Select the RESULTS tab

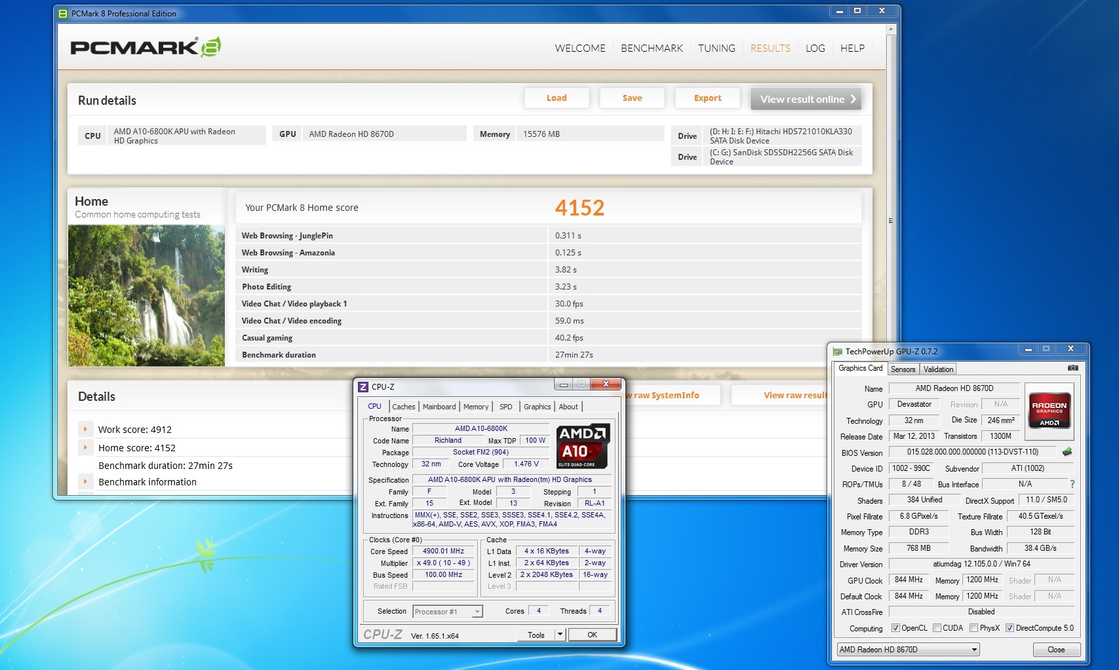(x=770, y=48)
